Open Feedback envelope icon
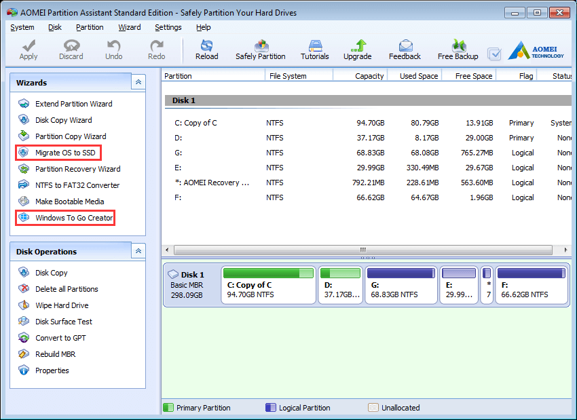Viewport: 577px width, 420px height. [x=405, y=45]
